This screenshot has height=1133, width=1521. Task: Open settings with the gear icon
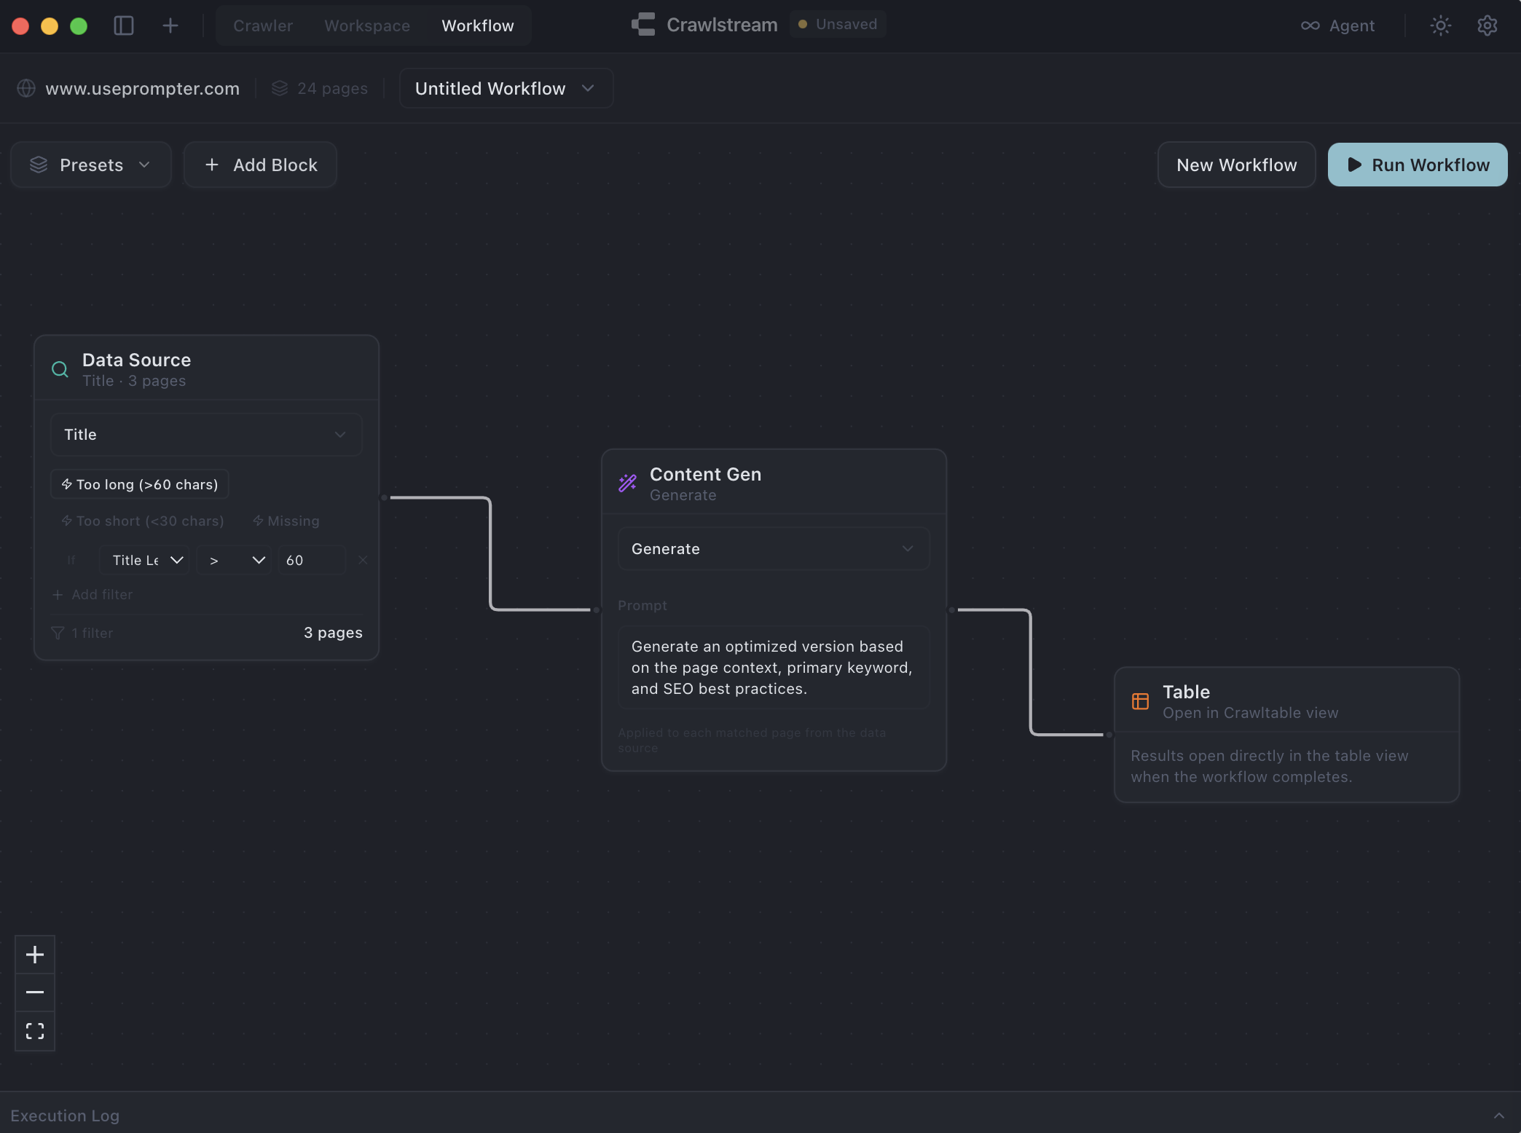(x=1487, y=25)
